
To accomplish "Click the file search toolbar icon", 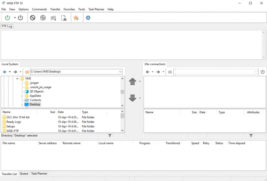I will (64, 18).
